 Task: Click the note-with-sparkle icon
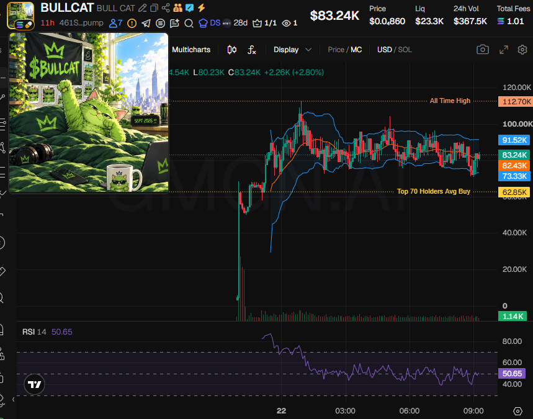point(174,23)
